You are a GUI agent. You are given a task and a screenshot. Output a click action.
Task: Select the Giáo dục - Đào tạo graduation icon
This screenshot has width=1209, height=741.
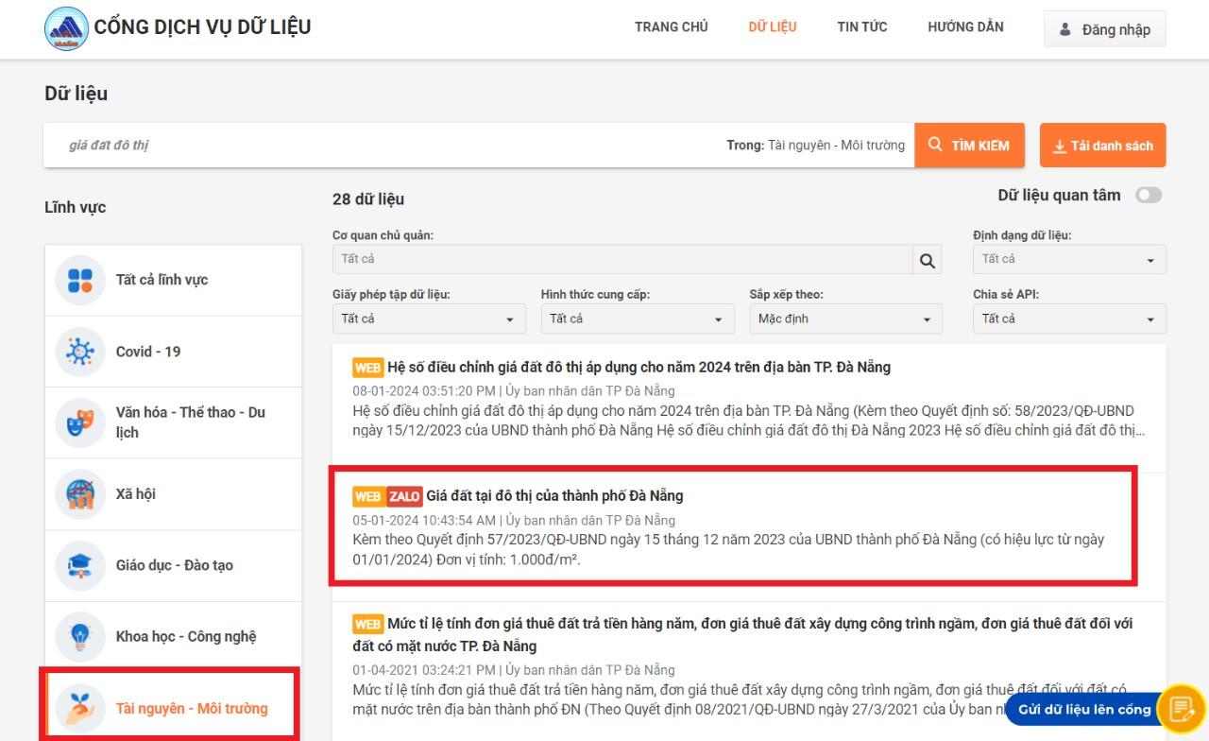click(80, 565)
